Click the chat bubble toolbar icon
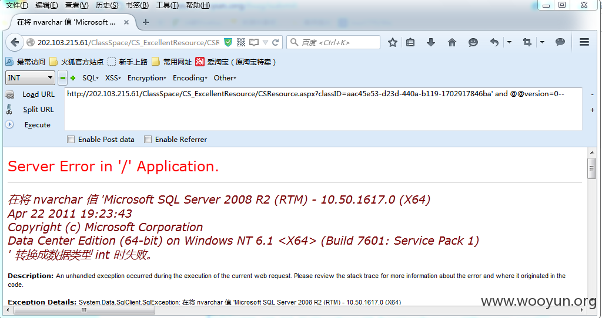The width and height of the screenshot is (602, 318). [560, 42]
